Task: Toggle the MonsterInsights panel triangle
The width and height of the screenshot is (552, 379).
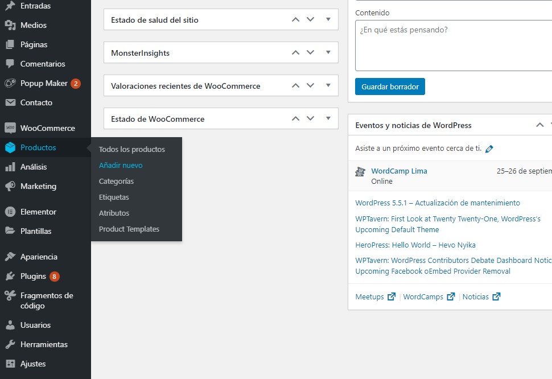Action: point(328,52)
